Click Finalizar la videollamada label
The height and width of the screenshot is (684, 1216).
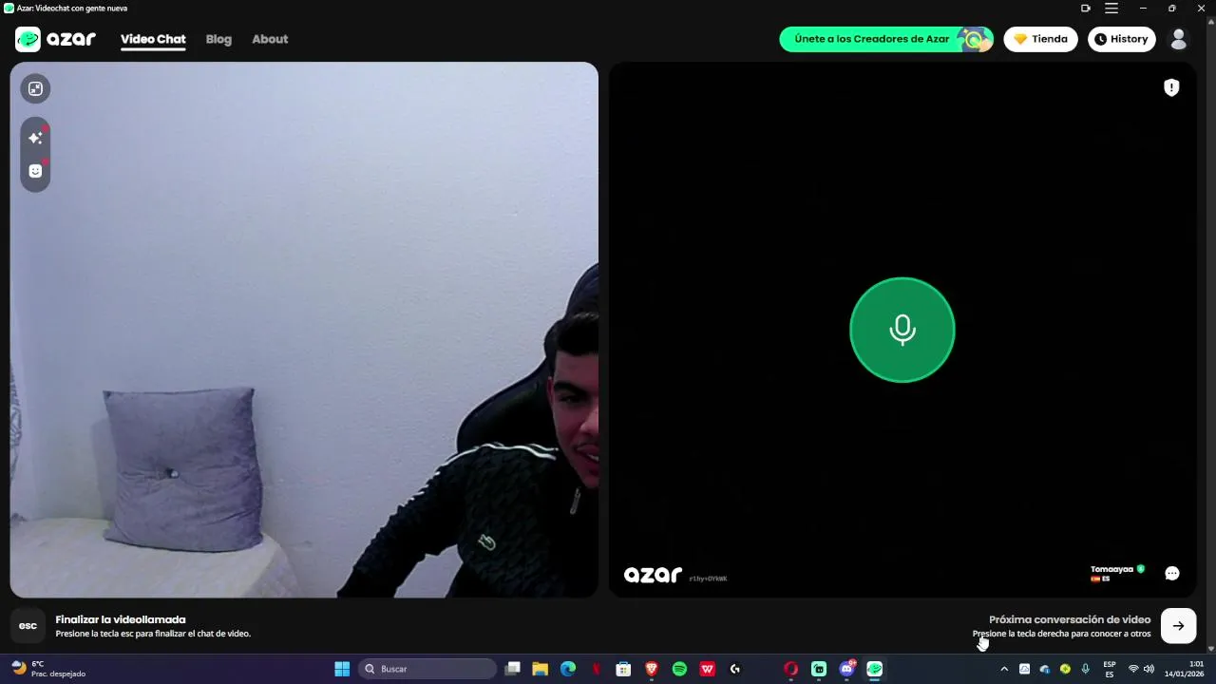(x=121, y=619)
